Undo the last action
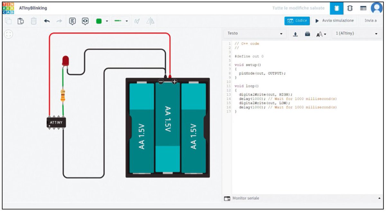 coord(47,21)
